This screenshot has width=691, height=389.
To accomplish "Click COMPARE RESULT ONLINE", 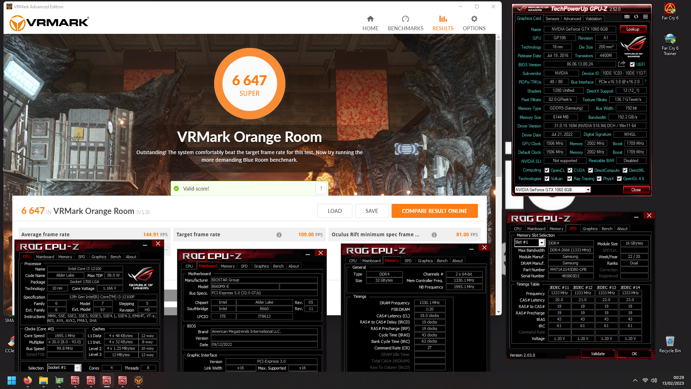I will 434,211.
